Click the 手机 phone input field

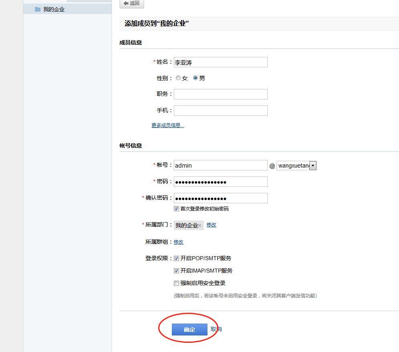pyautogui.click(x=220, y=110)
